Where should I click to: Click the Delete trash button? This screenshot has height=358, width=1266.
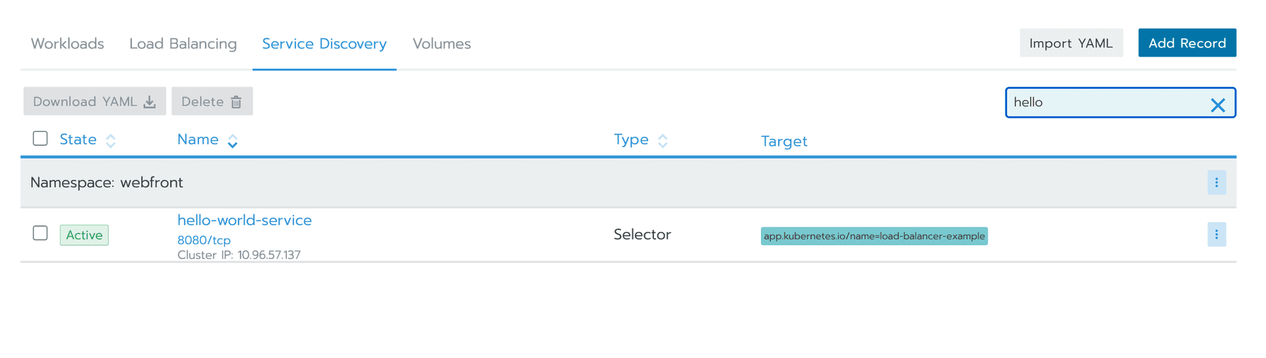point(212,102)
